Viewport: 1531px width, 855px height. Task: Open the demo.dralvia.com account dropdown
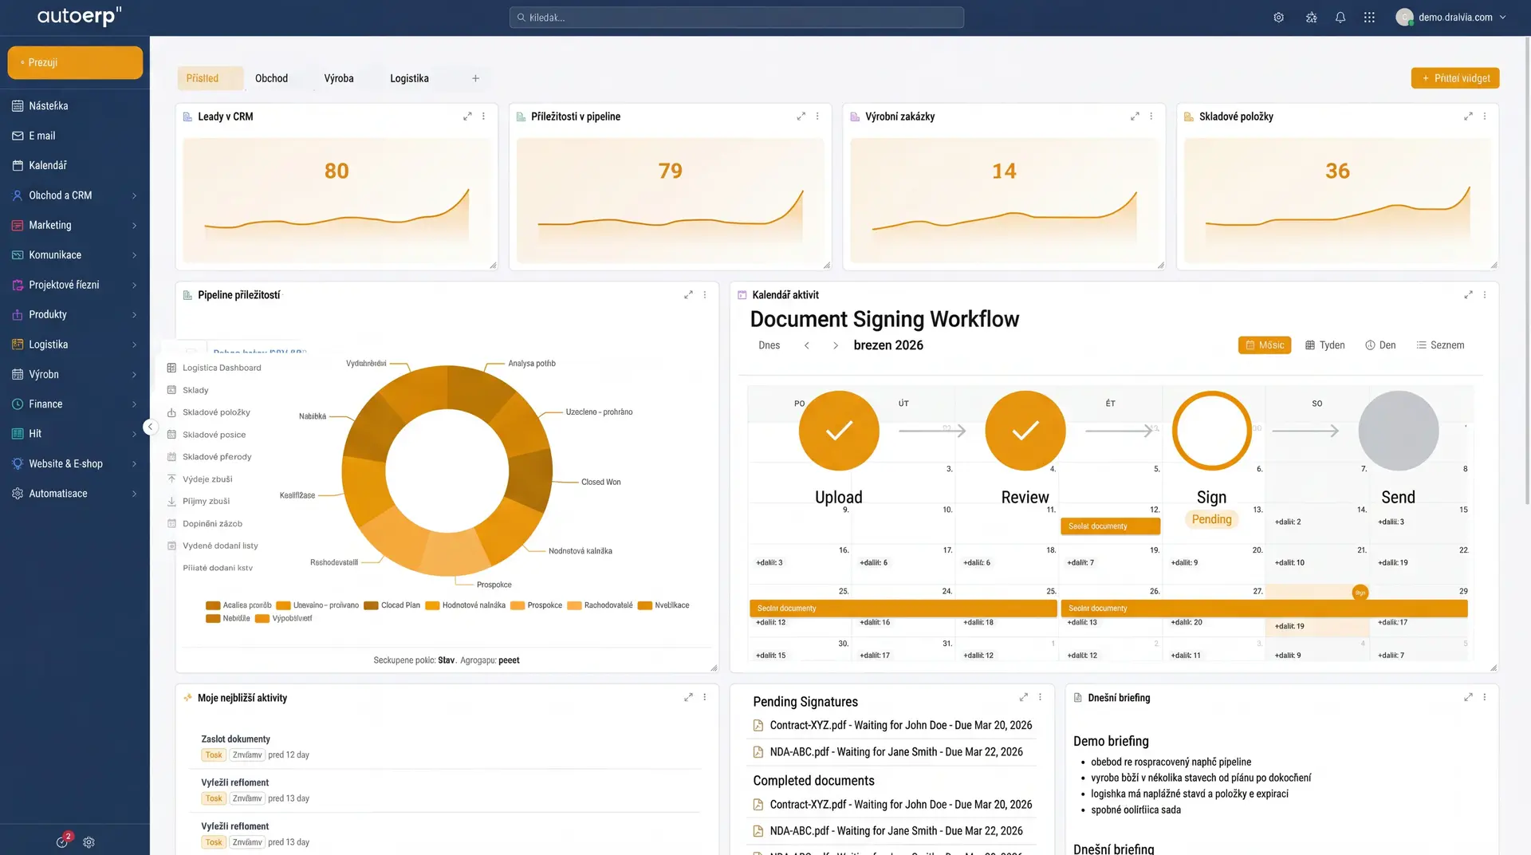pos(1453,17)
